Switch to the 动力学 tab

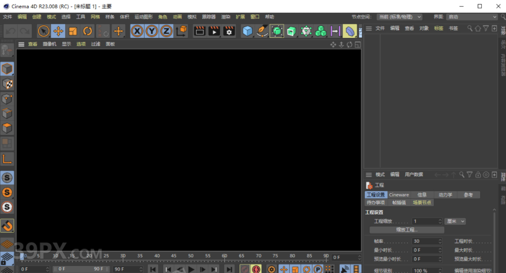click(445, 195)
